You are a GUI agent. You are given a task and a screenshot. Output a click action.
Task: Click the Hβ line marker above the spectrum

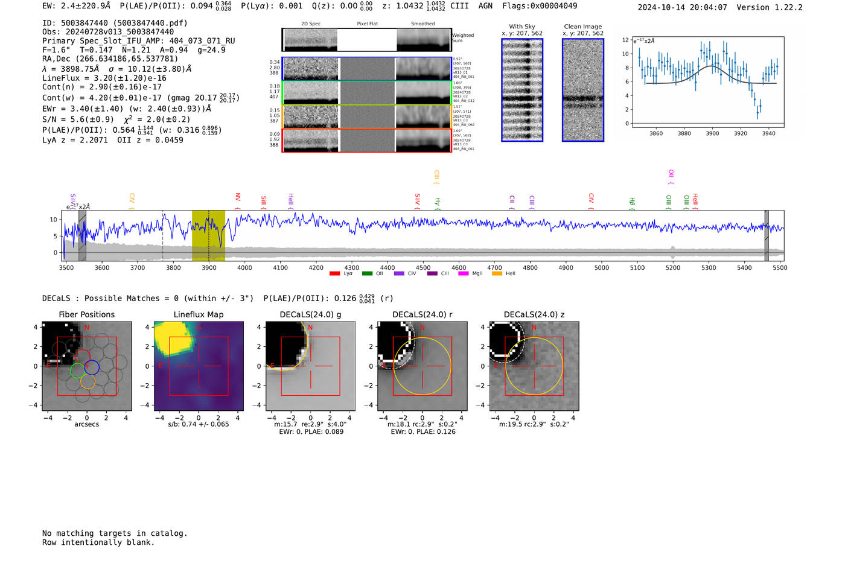pyautogui.click(x=632, y=203)
